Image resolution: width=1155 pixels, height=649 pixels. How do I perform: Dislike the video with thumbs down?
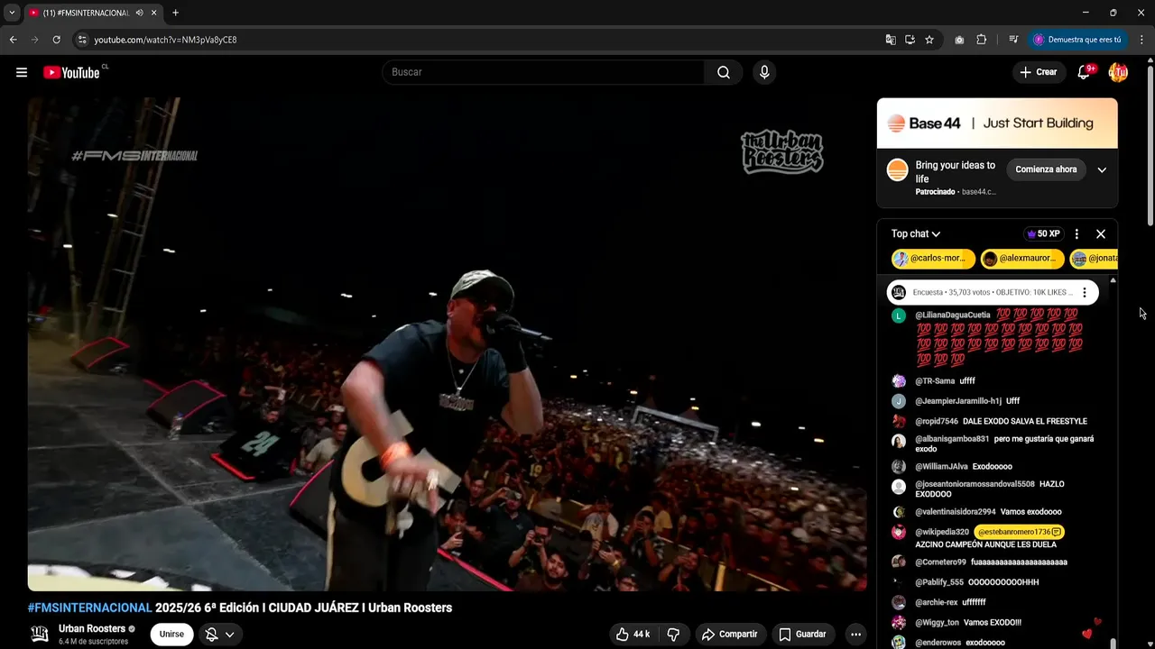pos(673,635)
